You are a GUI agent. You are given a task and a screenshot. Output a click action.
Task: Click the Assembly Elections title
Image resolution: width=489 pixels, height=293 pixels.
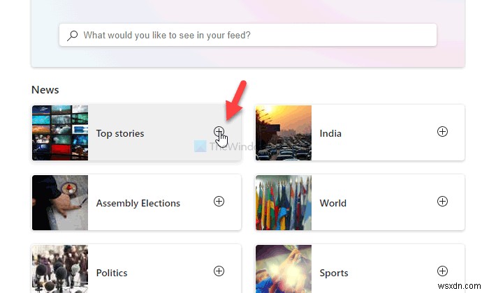(x=138, y=203)
